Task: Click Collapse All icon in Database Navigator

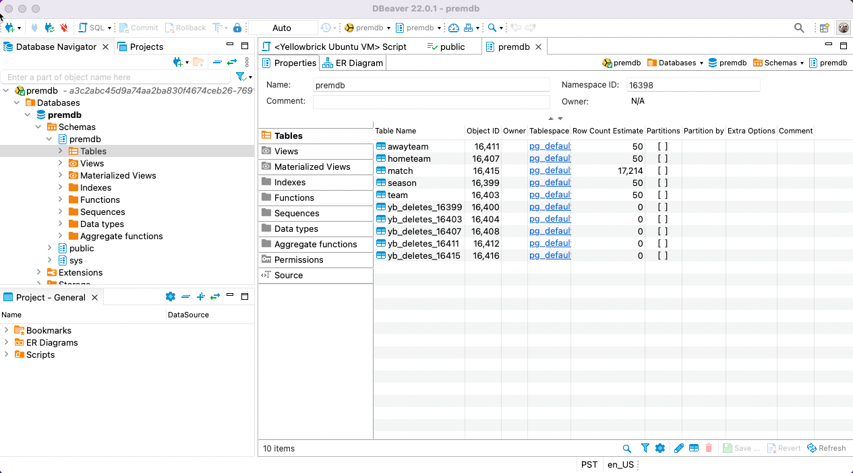Action: (217, 62)
